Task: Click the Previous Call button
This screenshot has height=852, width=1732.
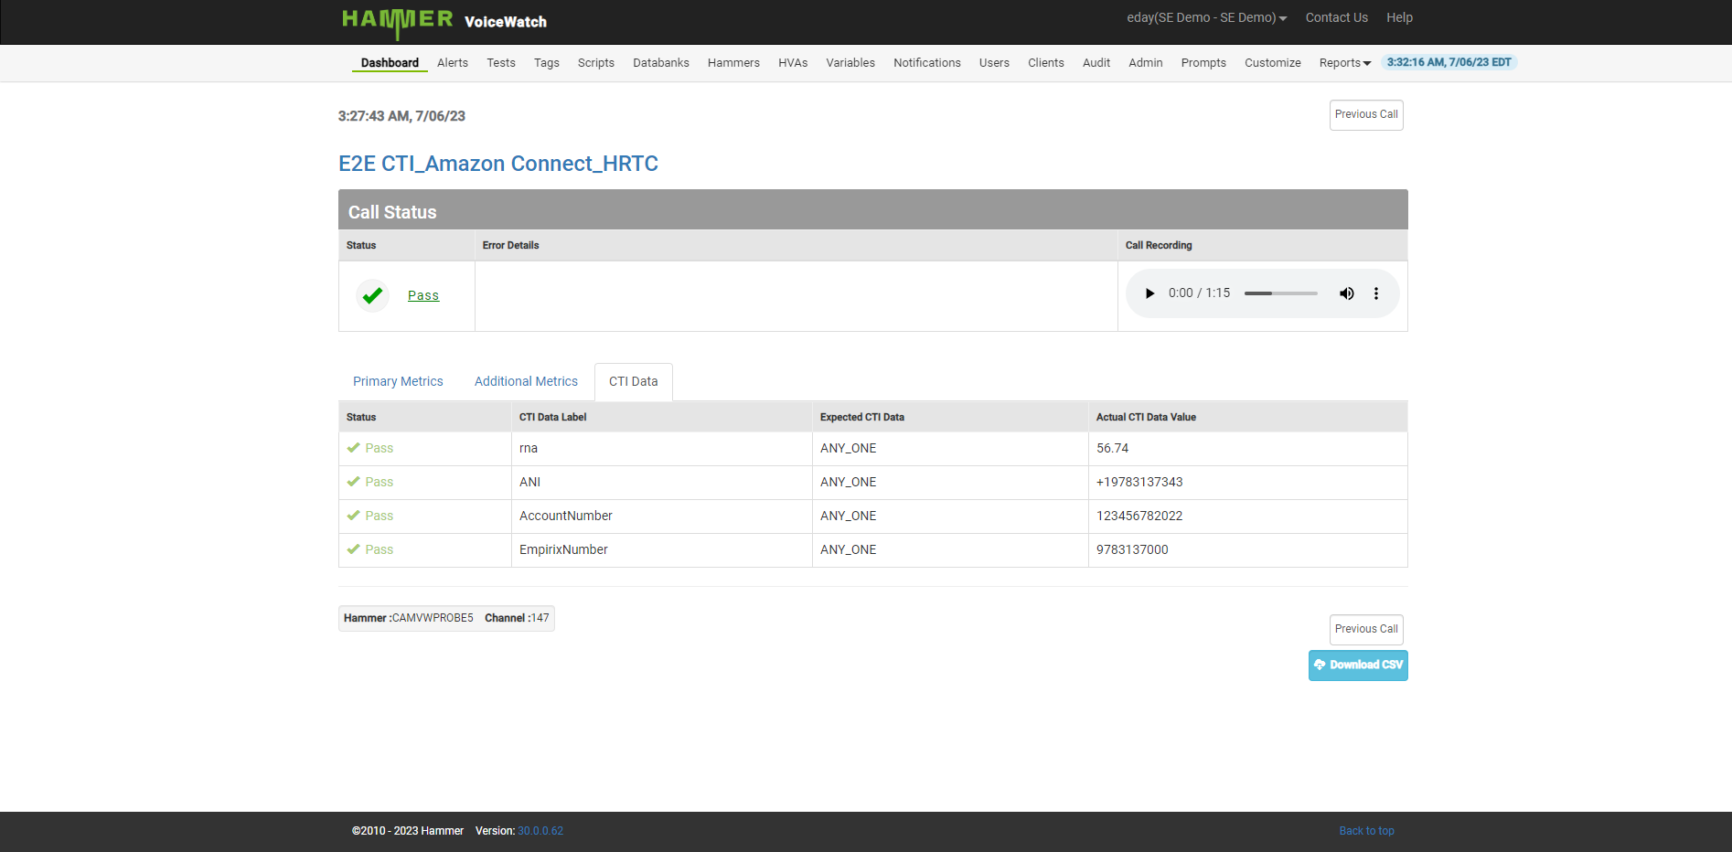Action: tap(1365, 114)
